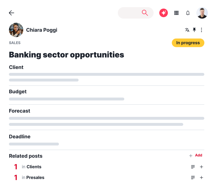Image resolution: width=215 pixels, height=188 pixels.
Task: Click the back arrow icon
Action: coord(11,13)
